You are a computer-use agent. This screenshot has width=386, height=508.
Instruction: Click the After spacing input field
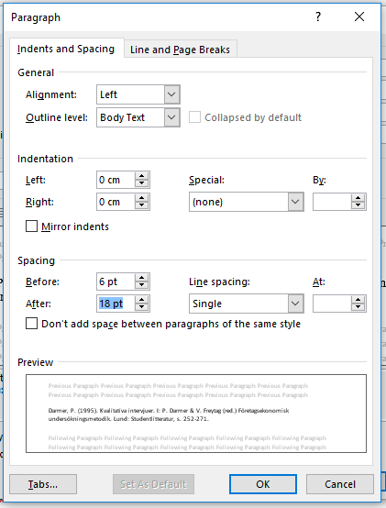click(x=116, y=304)
